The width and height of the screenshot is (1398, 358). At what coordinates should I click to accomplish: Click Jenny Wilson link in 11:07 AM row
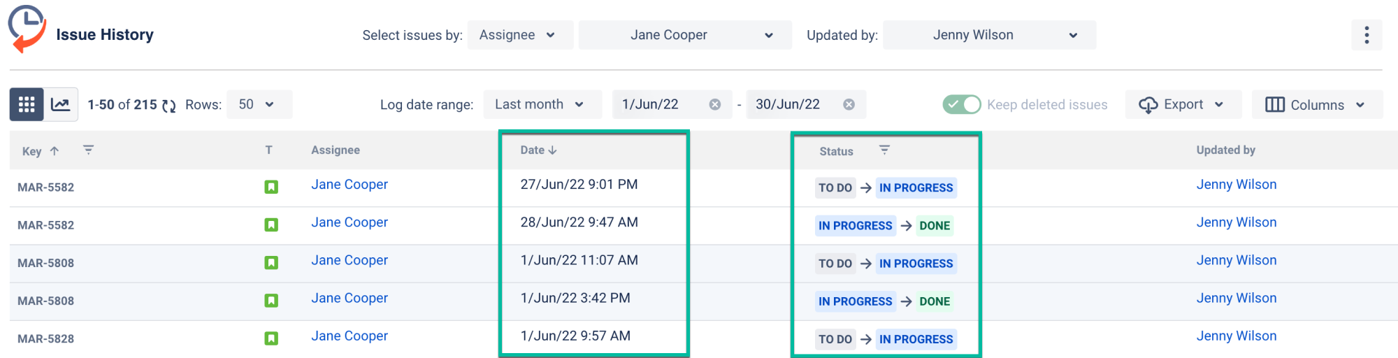pos(1236,260)
